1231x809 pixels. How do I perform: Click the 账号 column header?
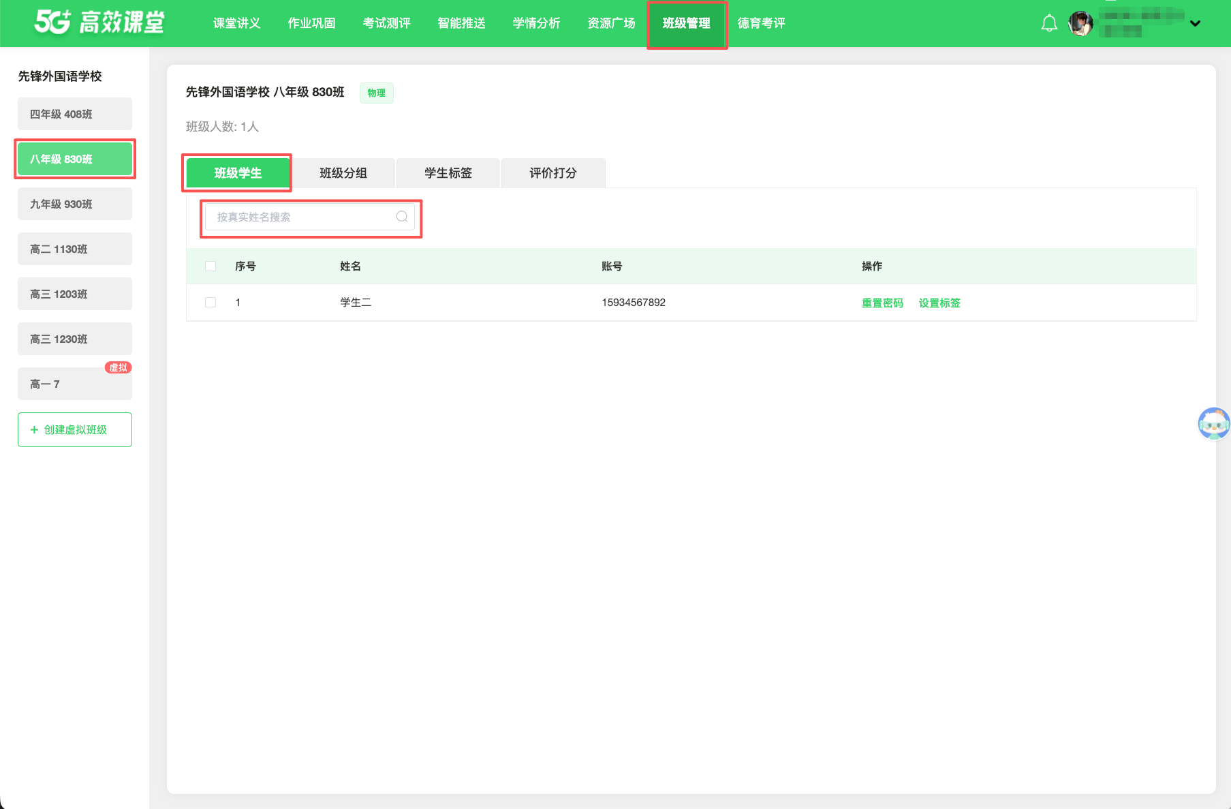pyautogui.click(x=612, y=266)
